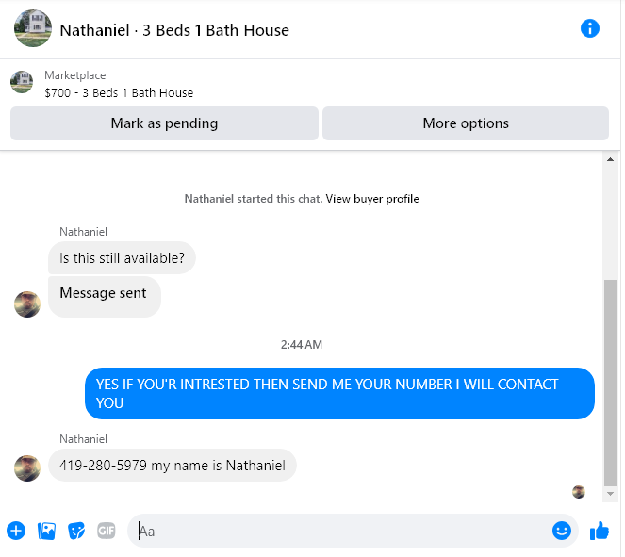Click the house listing avatar in header
625x557 pixels.
(33, 28)
